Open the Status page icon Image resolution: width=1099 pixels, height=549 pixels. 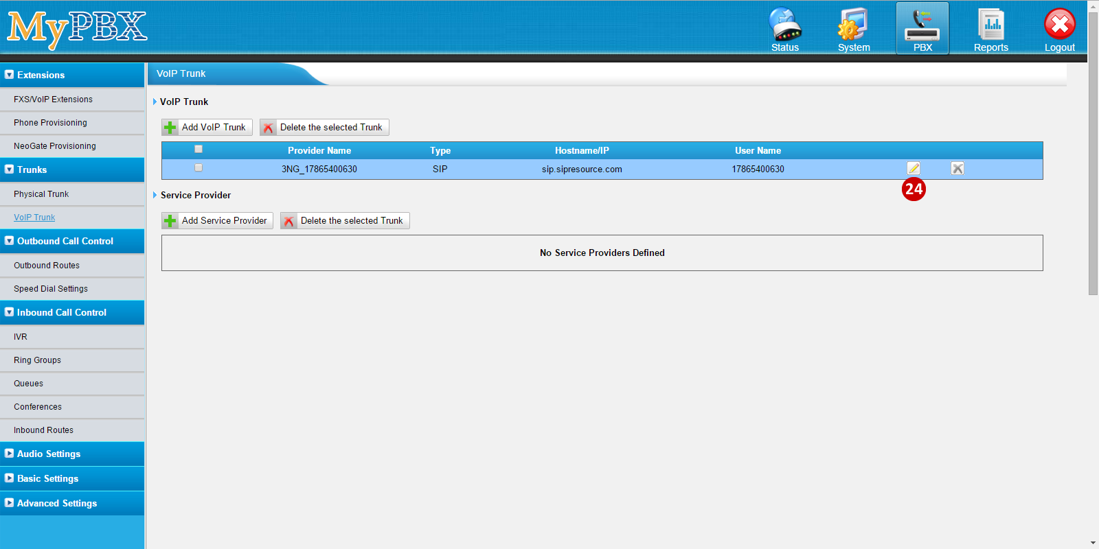(784, 29)
